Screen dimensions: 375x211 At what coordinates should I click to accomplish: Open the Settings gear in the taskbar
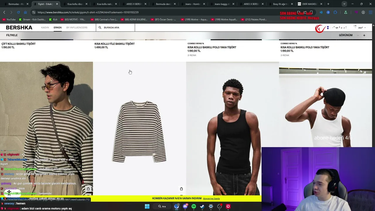click(x=211, y=206)
